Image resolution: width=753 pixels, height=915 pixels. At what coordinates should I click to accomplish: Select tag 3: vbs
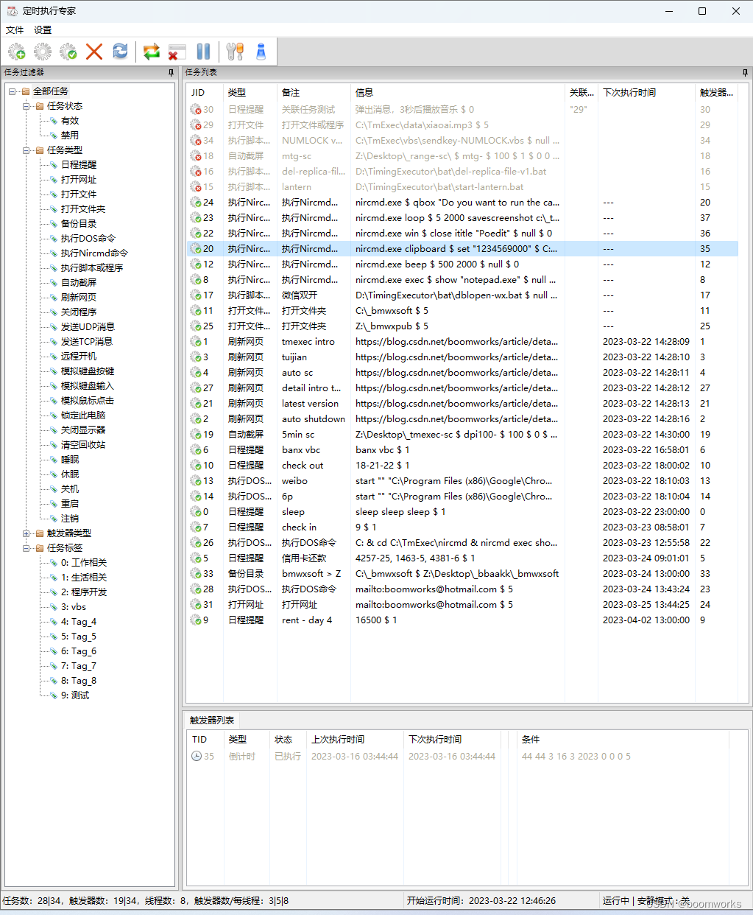(74, 607)
